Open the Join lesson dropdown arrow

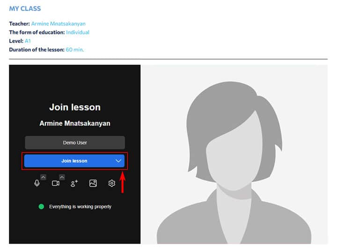(118, 161)
